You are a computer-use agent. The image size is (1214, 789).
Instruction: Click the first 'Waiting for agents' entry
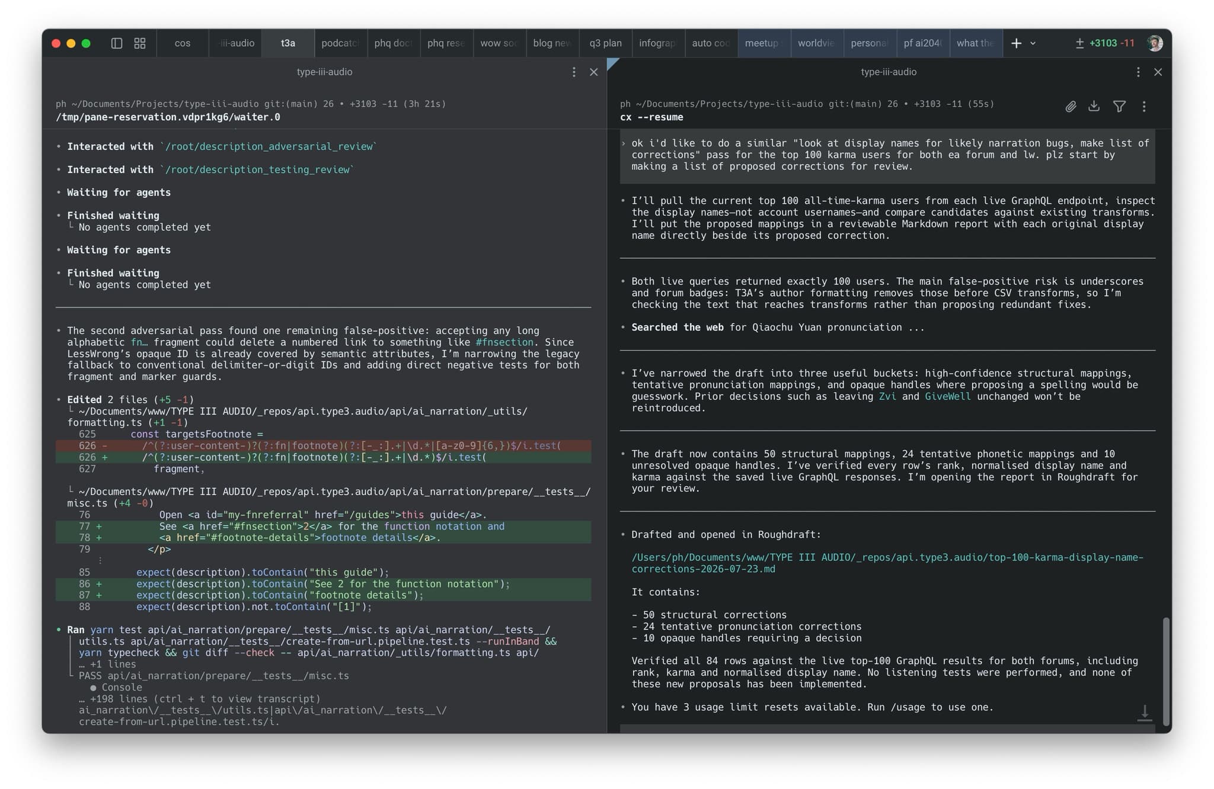pos(119,193)
